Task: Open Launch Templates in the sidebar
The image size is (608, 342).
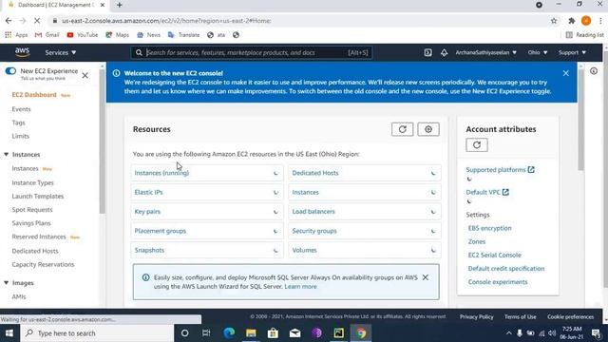Action: [38, 197]
